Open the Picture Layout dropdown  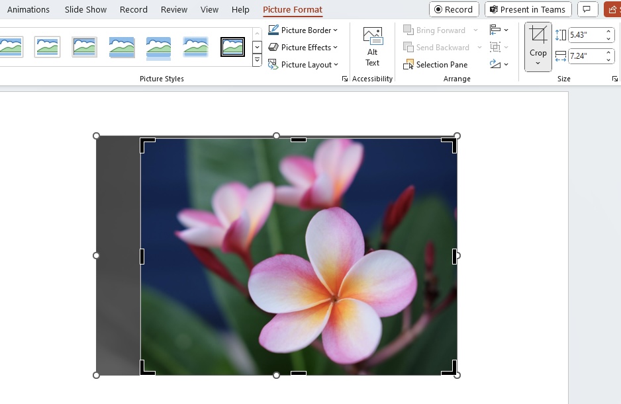click(303, 65)
